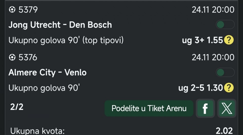The height and width of the screenshot is (135, 243).
Task: Select the ug 3+ 1.55 odds
Action: (202, 40)
